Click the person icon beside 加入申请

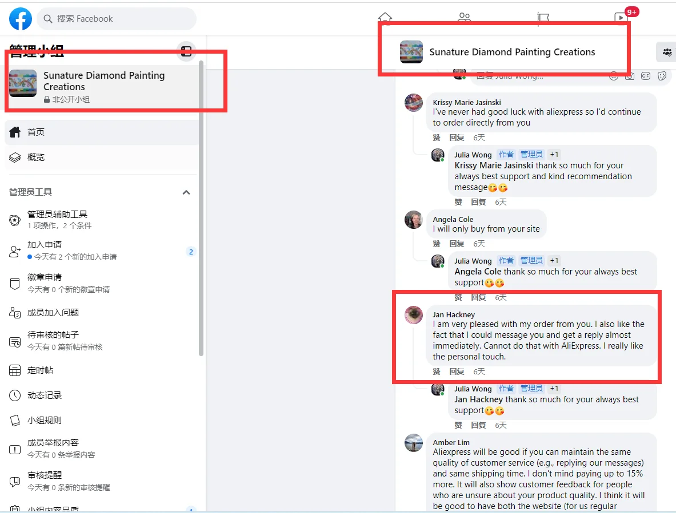[x=15, y=251]
